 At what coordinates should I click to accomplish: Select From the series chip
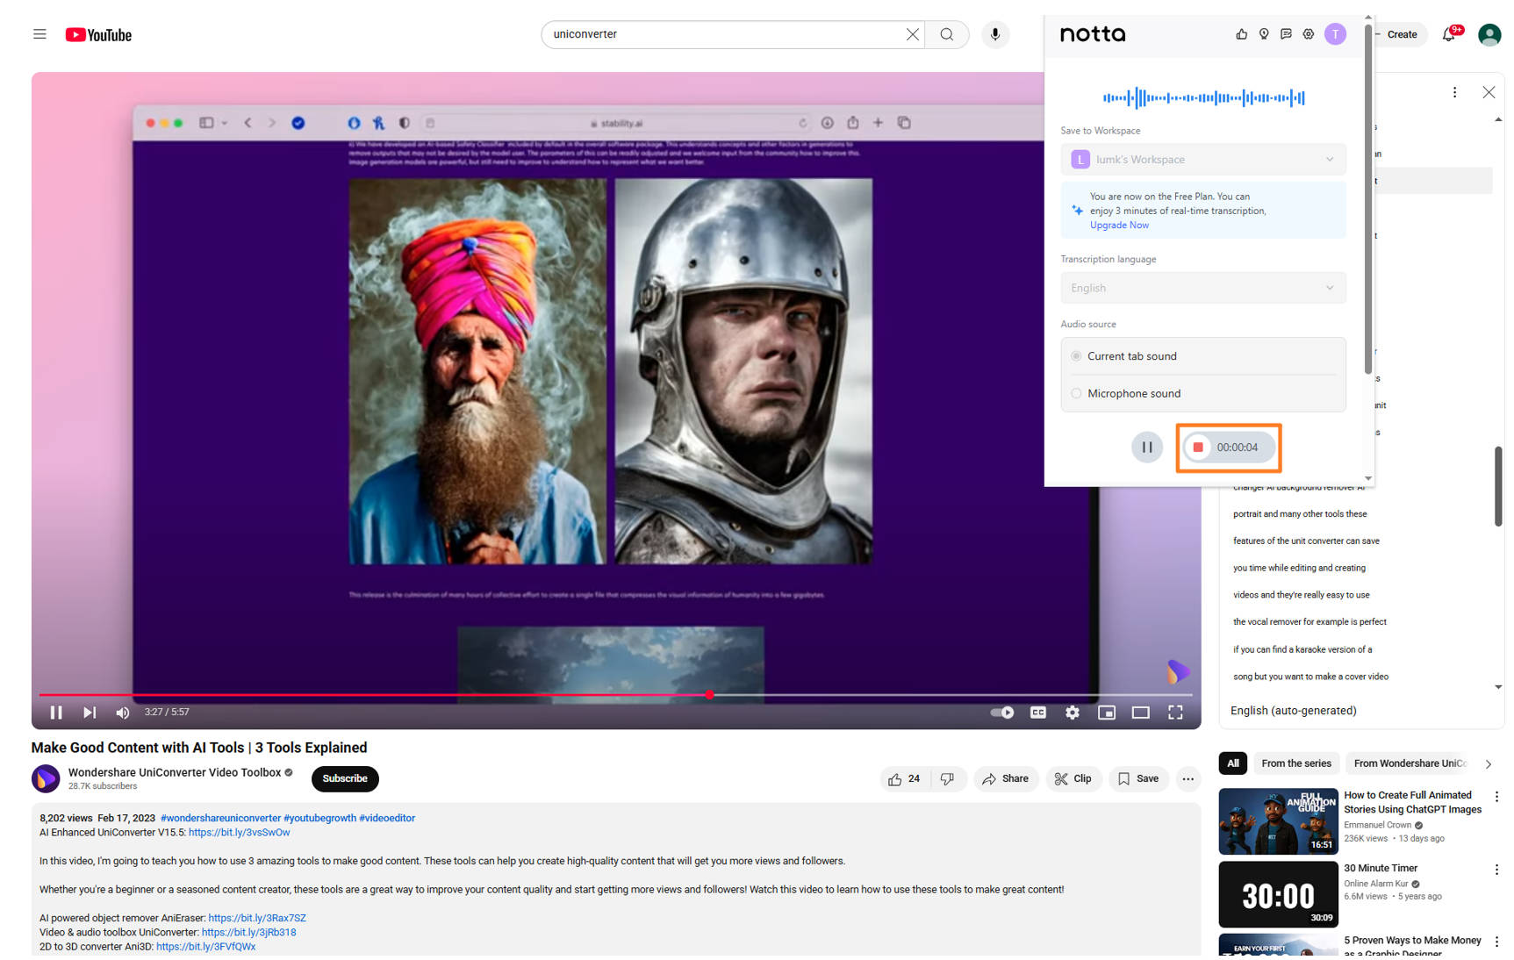[1295, 763]
